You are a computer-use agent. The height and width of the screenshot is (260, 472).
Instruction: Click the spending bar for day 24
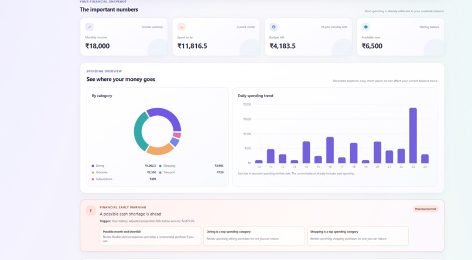[425, 159]
